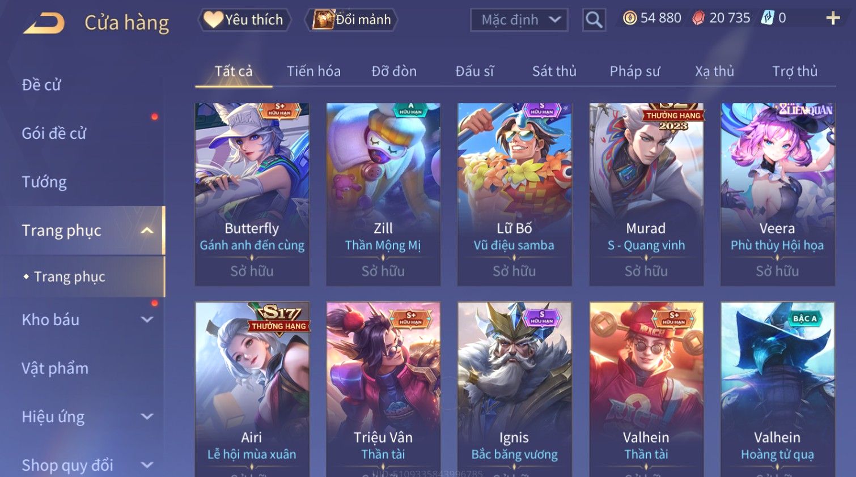The image size is (856, 477).
Task: Open Gói đề cử in sidebar
Action: pos(54,134)
